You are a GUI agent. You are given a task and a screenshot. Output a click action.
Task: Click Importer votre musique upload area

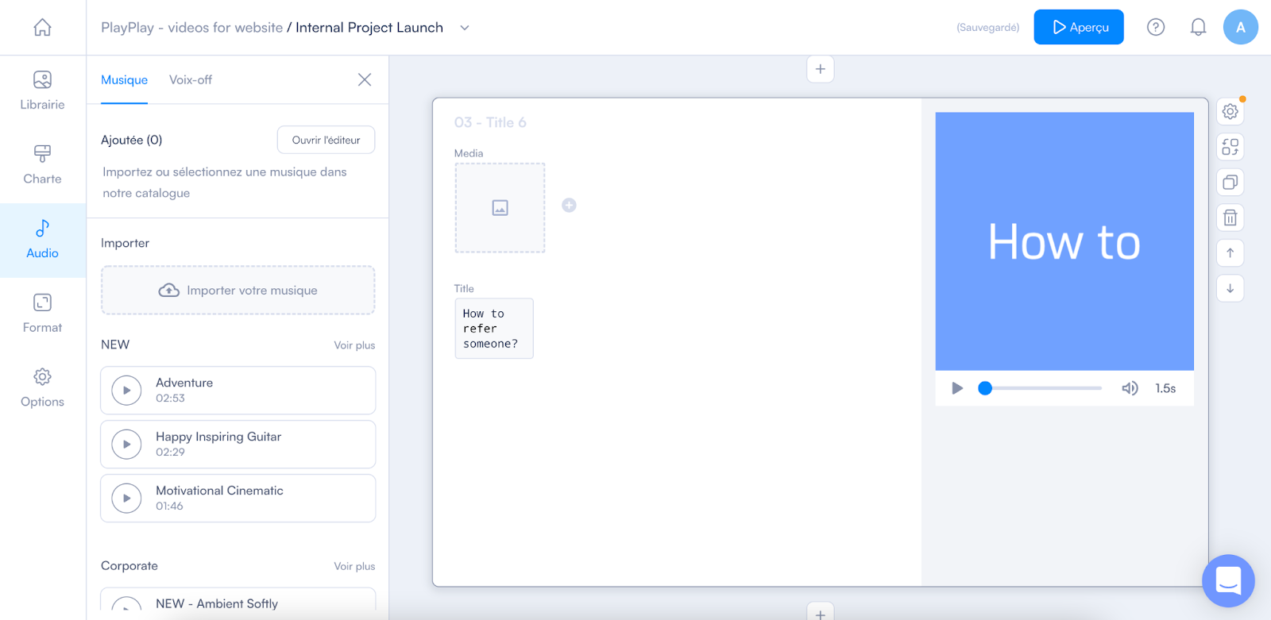[238, 291]
